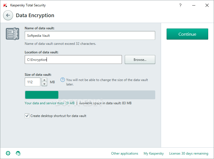Decrease vault size with the down arrow

pos(44,84)
